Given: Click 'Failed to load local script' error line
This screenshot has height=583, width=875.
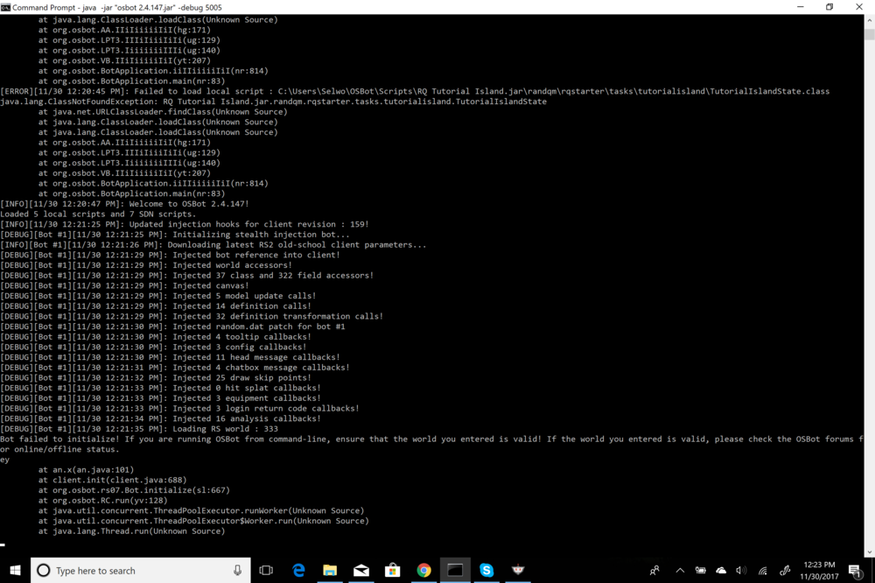Looking at the screenshot, I should click(x=415, y=91).
